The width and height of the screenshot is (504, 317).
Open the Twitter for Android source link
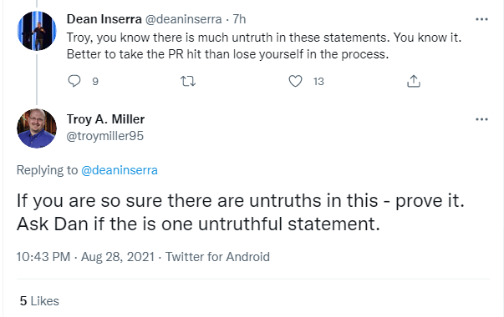click(x=217, y=257)
